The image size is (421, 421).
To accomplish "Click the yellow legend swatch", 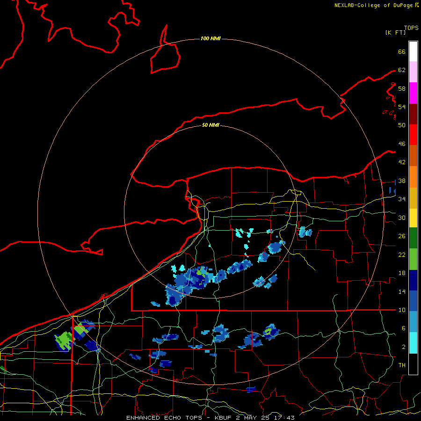I will pos(413,218).
